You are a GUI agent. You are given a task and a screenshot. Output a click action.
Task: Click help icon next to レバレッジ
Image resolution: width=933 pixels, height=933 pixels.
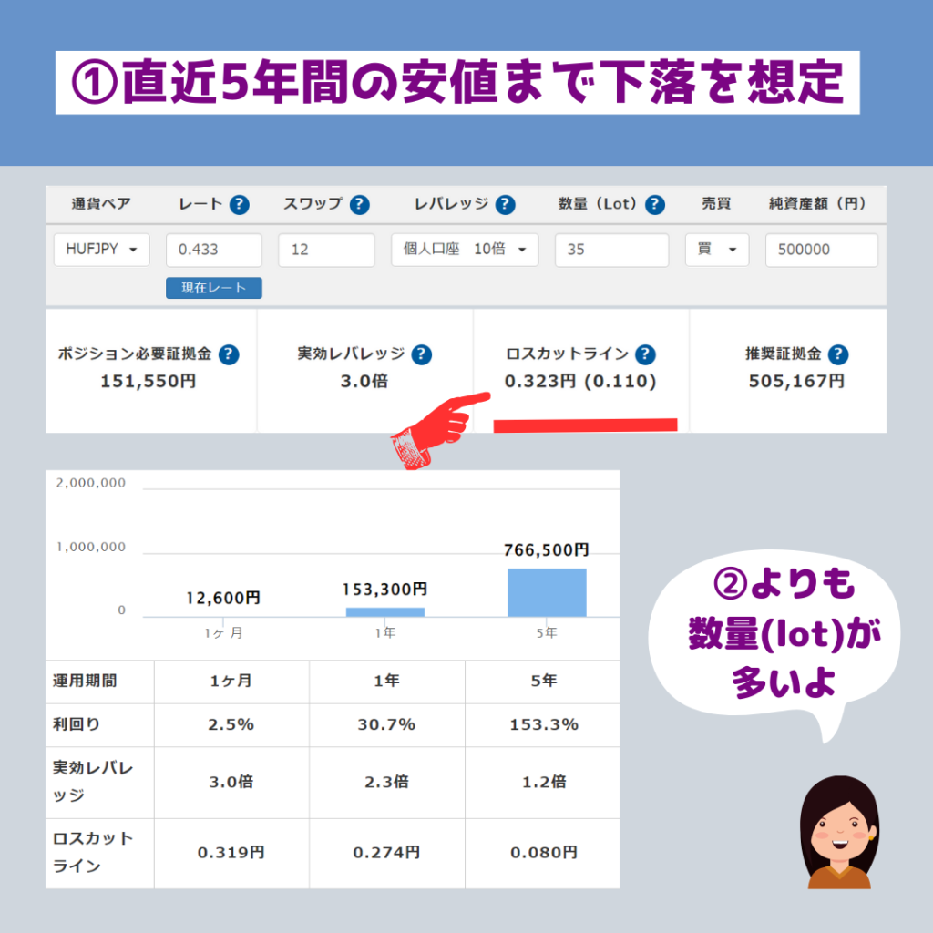[x=505, y=205]
